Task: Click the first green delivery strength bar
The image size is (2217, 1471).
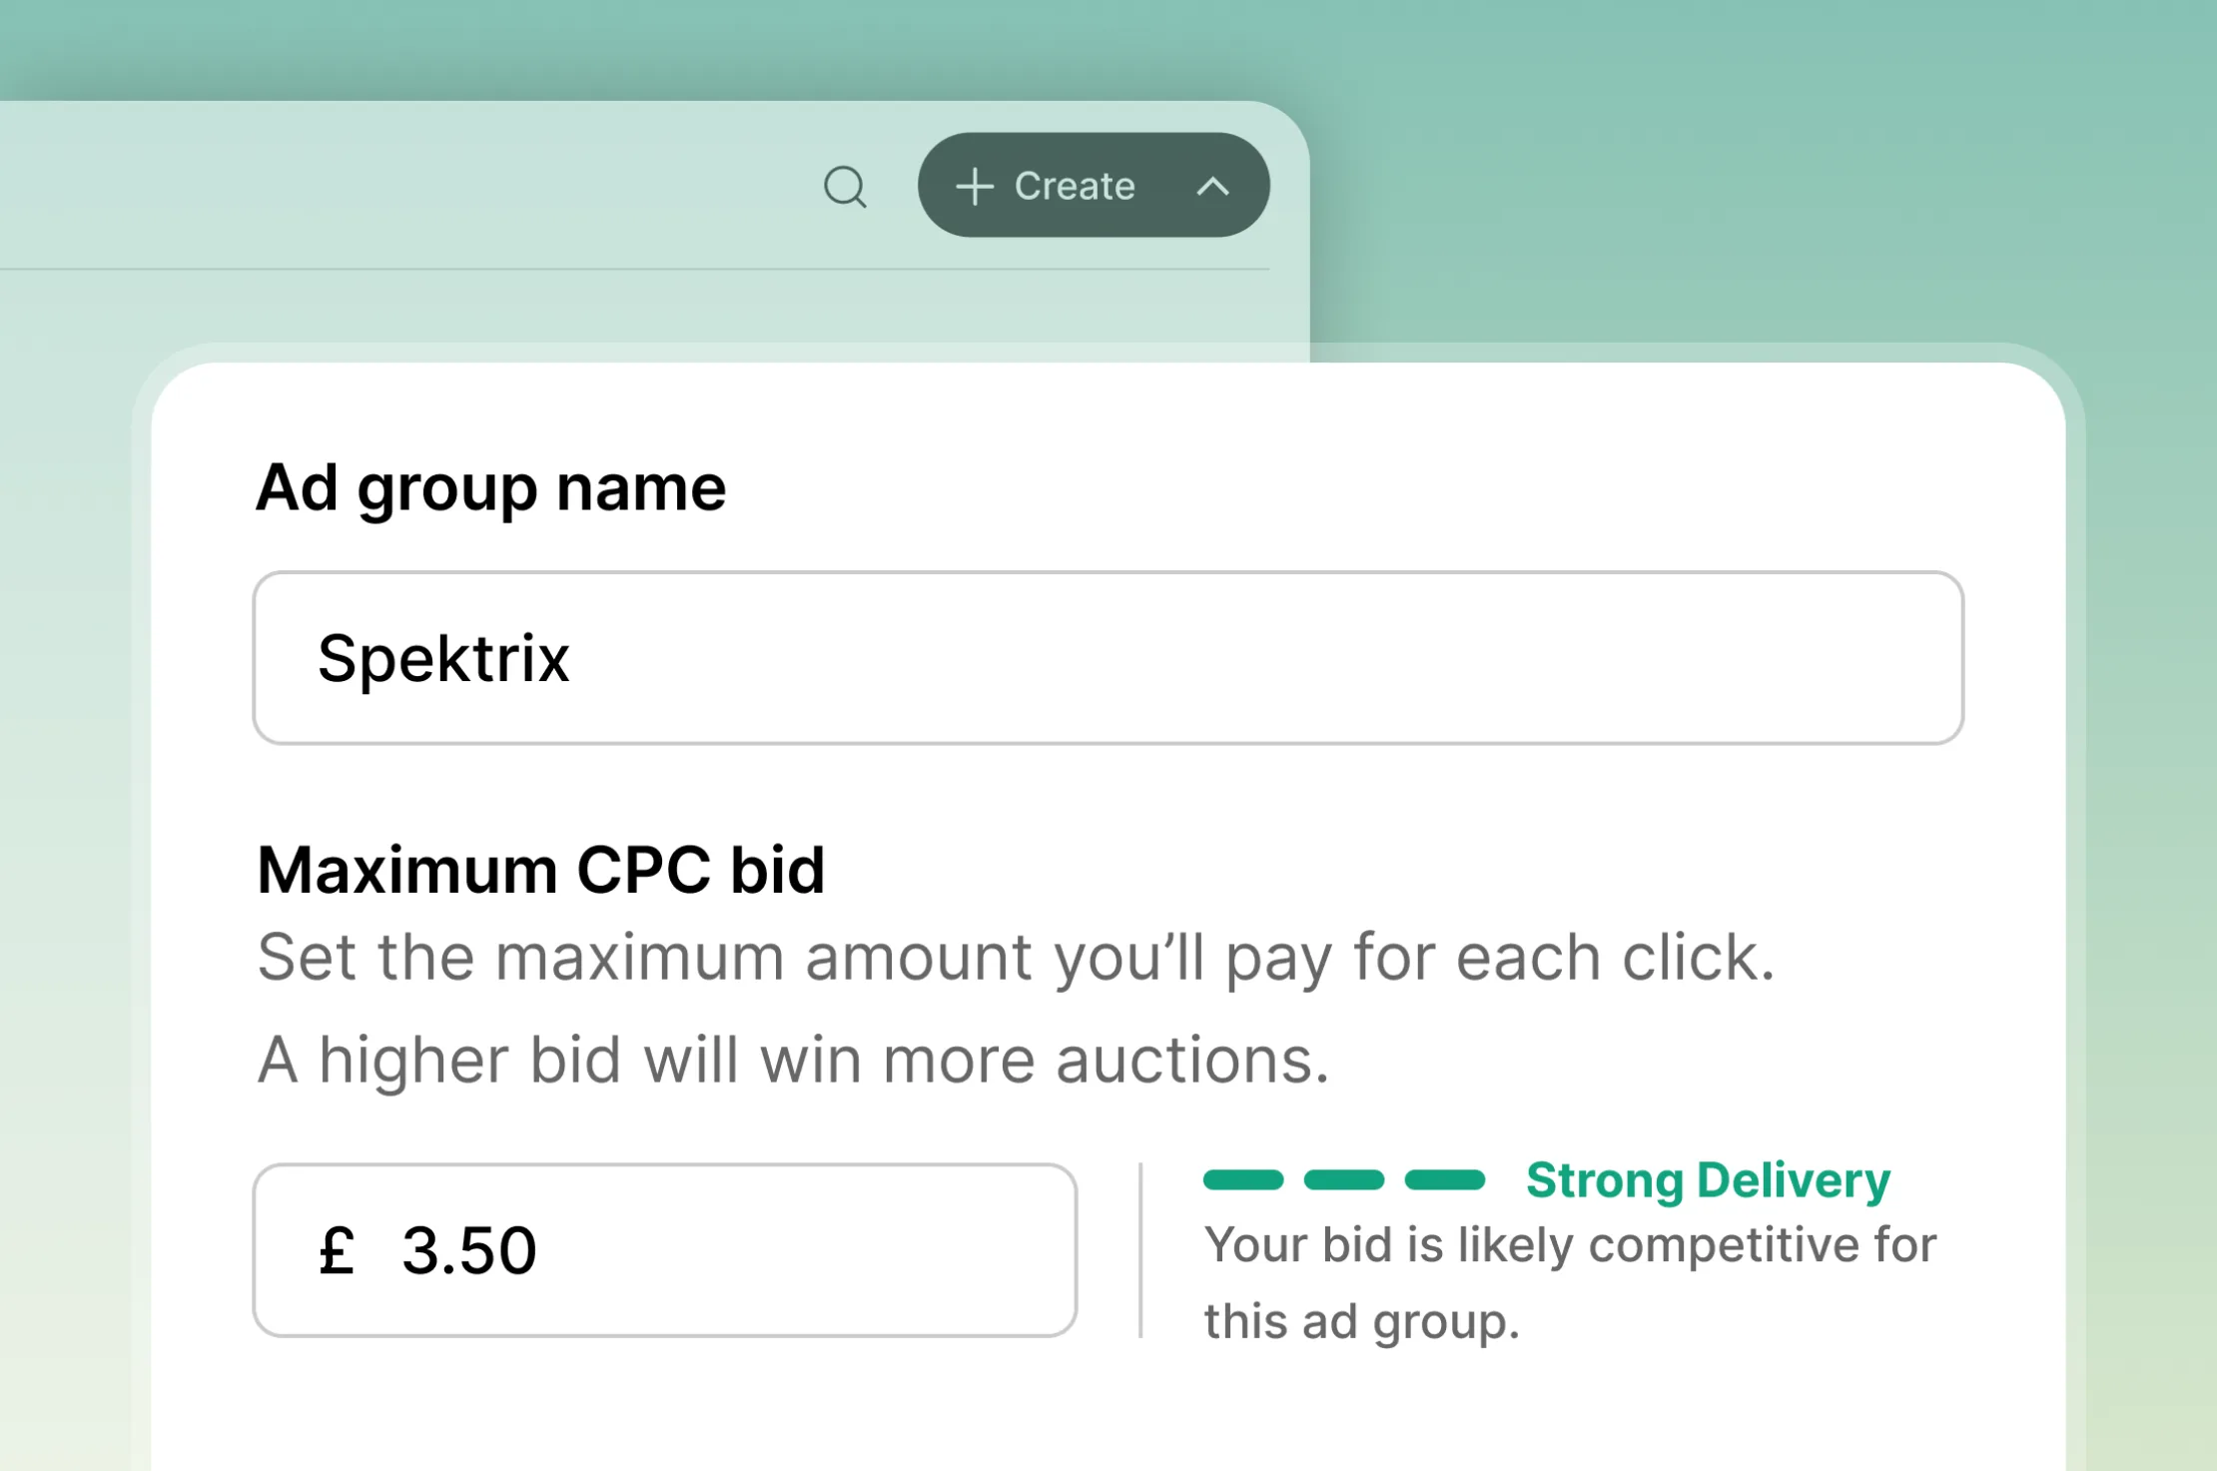Action: (1243, 1180)
